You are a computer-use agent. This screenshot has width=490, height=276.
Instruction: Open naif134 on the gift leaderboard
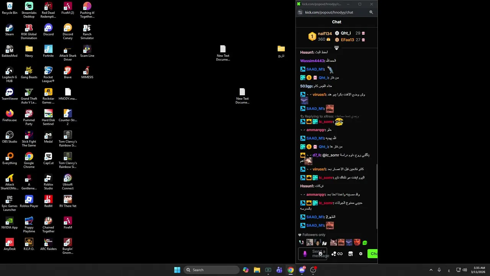[x=325, y=34]
